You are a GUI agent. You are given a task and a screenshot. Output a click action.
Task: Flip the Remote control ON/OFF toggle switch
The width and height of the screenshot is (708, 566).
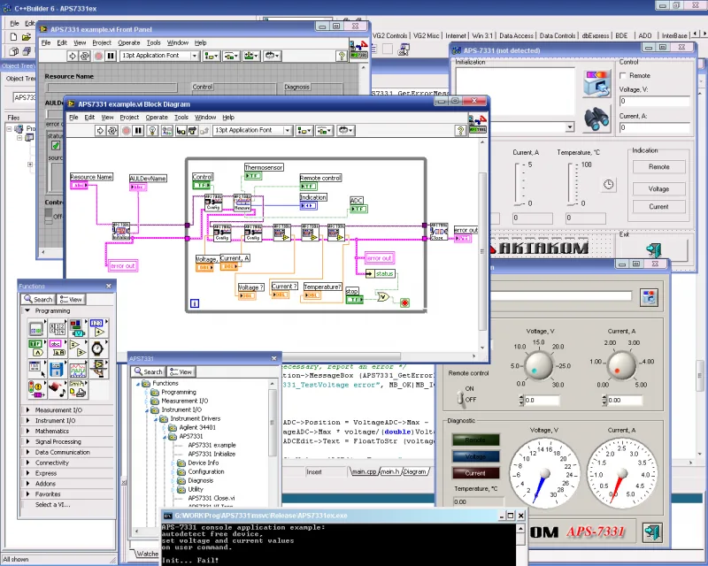point(460,398)
